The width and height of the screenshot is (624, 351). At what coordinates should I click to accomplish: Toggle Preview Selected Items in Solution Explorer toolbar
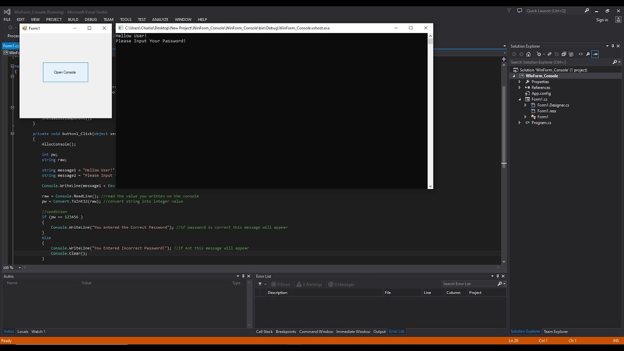coord(595,54)
